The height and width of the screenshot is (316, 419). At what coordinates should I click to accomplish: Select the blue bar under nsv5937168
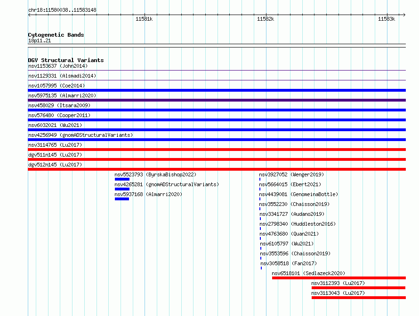(122, 199)
